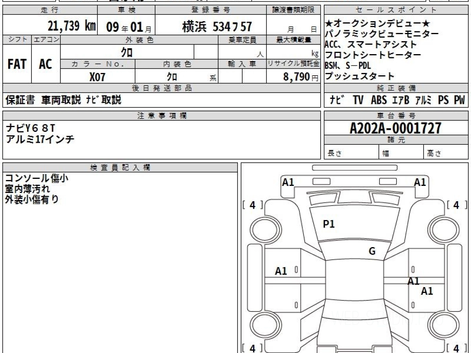Select the コンソール傷小 inspector note
This screenshot has width=471, height=353.
click(x=37, y=178)
